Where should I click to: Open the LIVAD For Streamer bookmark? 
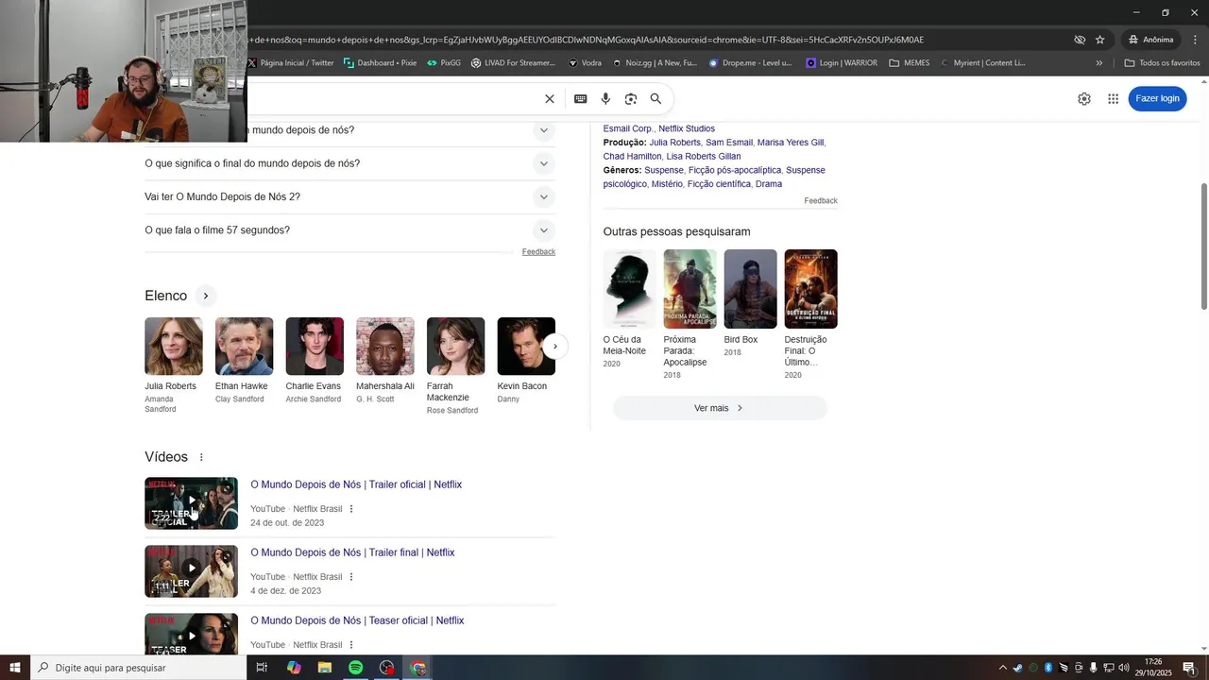click(513, 63)
